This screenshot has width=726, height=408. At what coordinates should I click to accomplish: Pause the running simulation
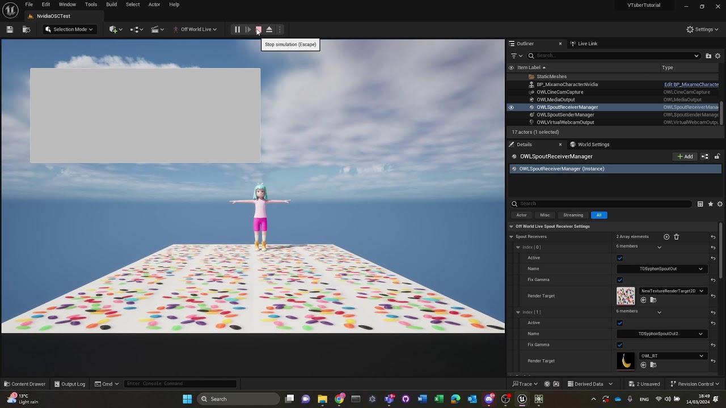tap(237, 29)
